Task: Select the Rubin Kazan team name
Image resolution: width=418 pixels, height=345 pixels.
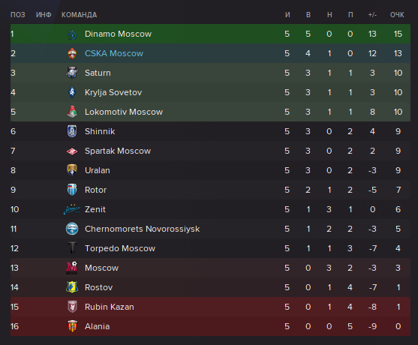Action: [110, 307]
